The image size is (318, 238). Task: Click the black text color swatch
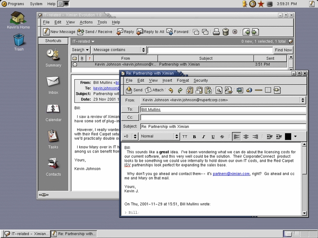(288, 137)
